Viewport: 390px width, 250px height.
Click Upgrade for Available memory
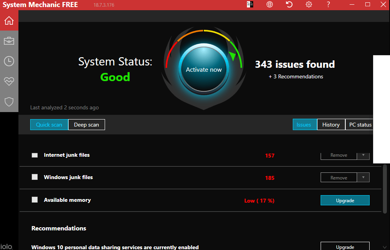point(345,201)
